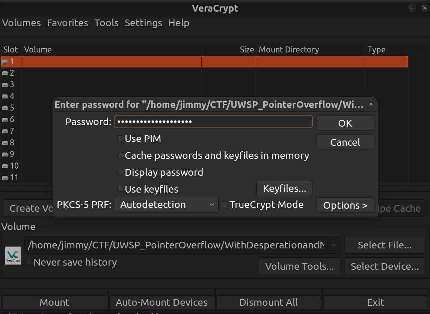Open the PKCS-5 PRF Autodetection dropdown
This screenshot has width=430, height=314.
click(x=167, y=205)
